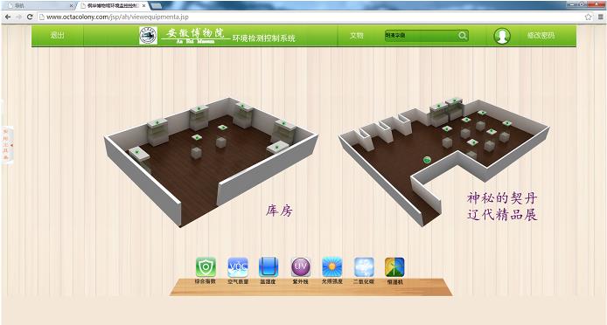
Task: Open the 修改密码 change password link
Action: [541, 35]
